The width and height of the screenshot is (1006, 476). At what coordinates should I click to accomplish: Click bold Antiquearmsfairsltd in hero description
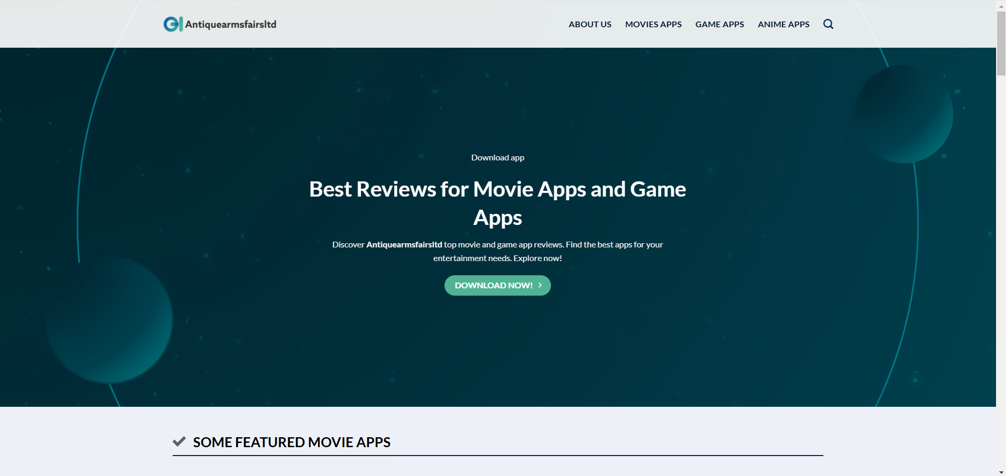(x=404, y=244)
